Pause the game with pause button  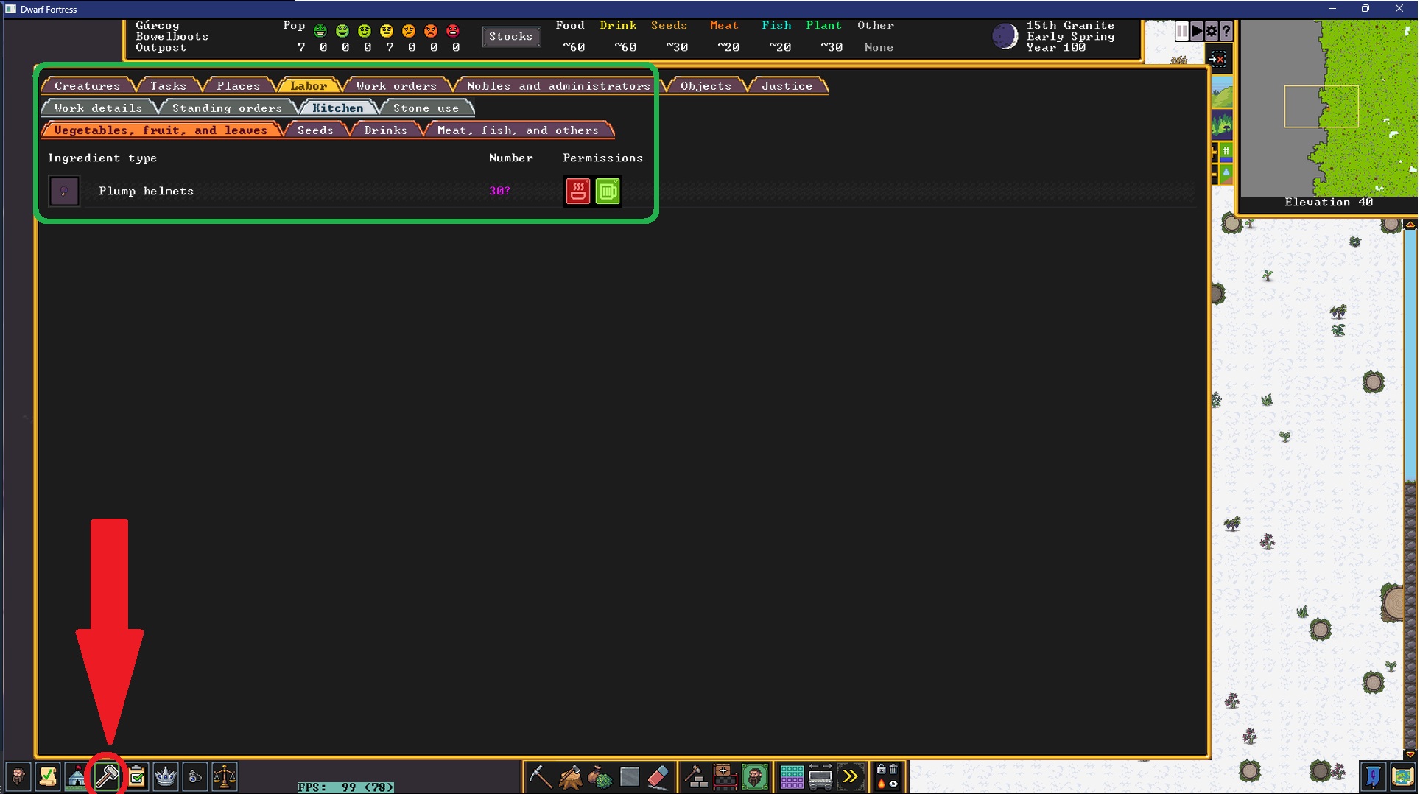[x=1182, y=32]
